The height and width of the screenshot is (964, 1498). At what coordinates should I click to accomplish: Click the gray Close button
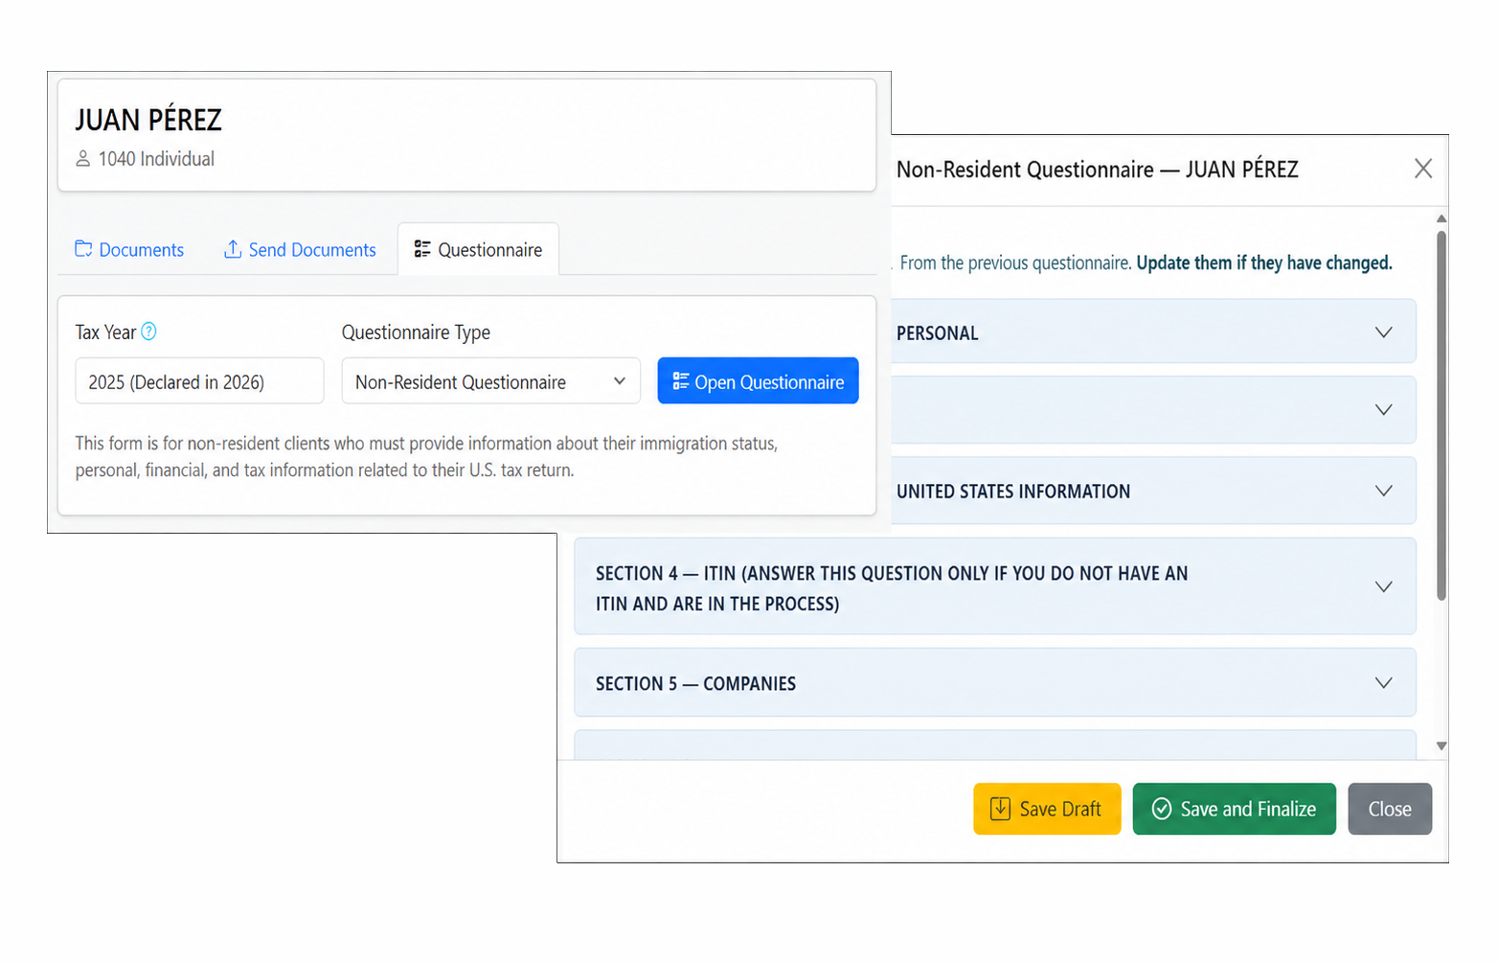1390,809
